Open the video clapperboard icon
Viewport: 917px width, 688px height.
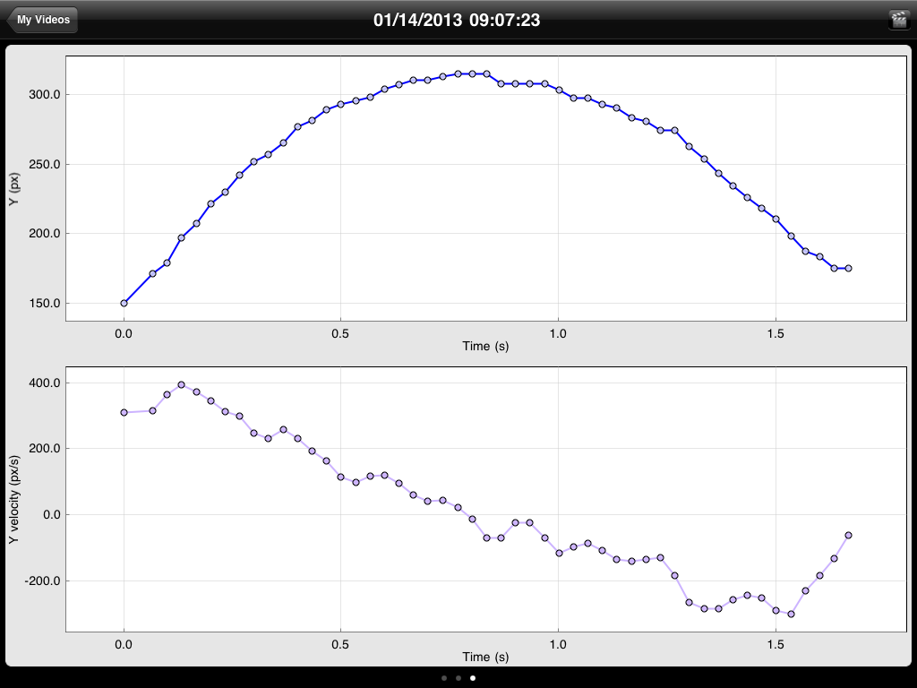[x=898, y=20]
